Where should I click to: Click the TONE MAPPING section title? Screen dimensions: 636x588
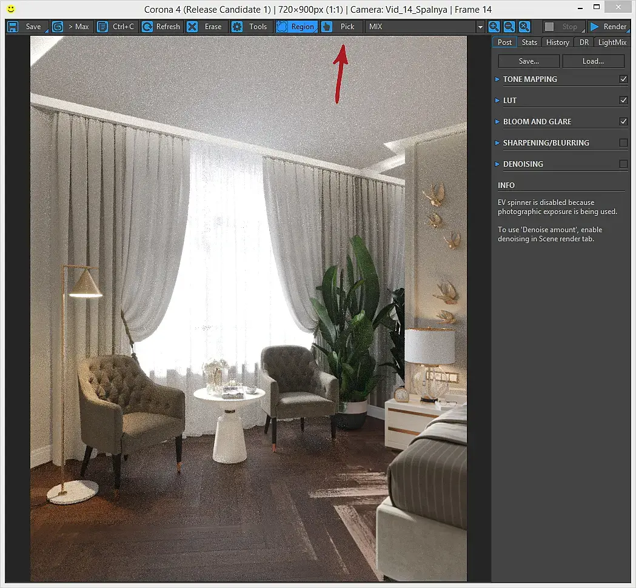click(530, 79)
